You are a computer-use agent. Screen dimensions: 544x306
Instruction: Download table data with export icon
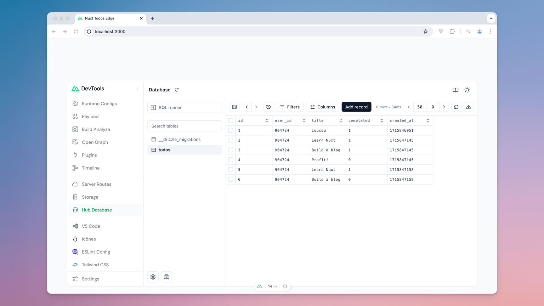468,107
